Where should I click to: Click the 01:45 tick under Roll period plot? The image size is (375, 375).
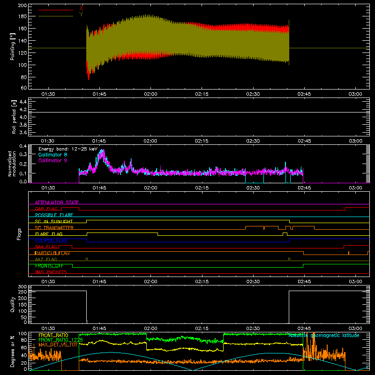[x=99, y=141]
